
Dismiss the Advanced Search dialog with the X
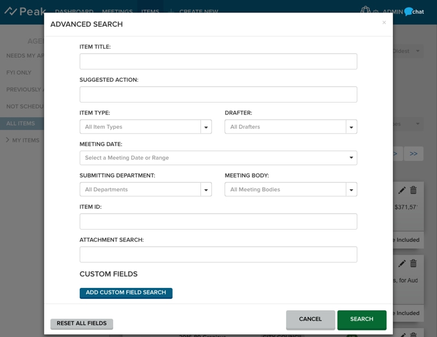(x=385, y=23)
